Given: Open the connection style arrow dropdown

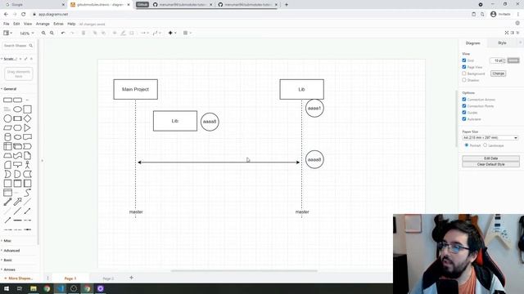Looking at the screenshot, I should click(144, 33).
